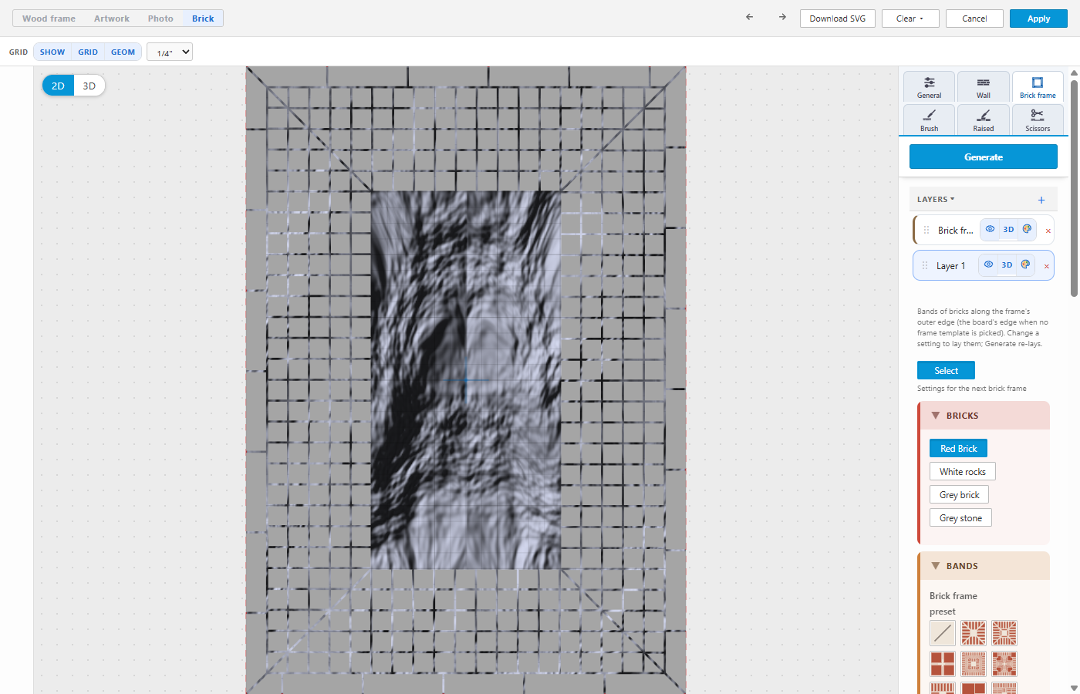The height and width of the screenshot is (694, 1080).
Task: Toggle the GEOM grid option
Action: [x=123, y=52]
